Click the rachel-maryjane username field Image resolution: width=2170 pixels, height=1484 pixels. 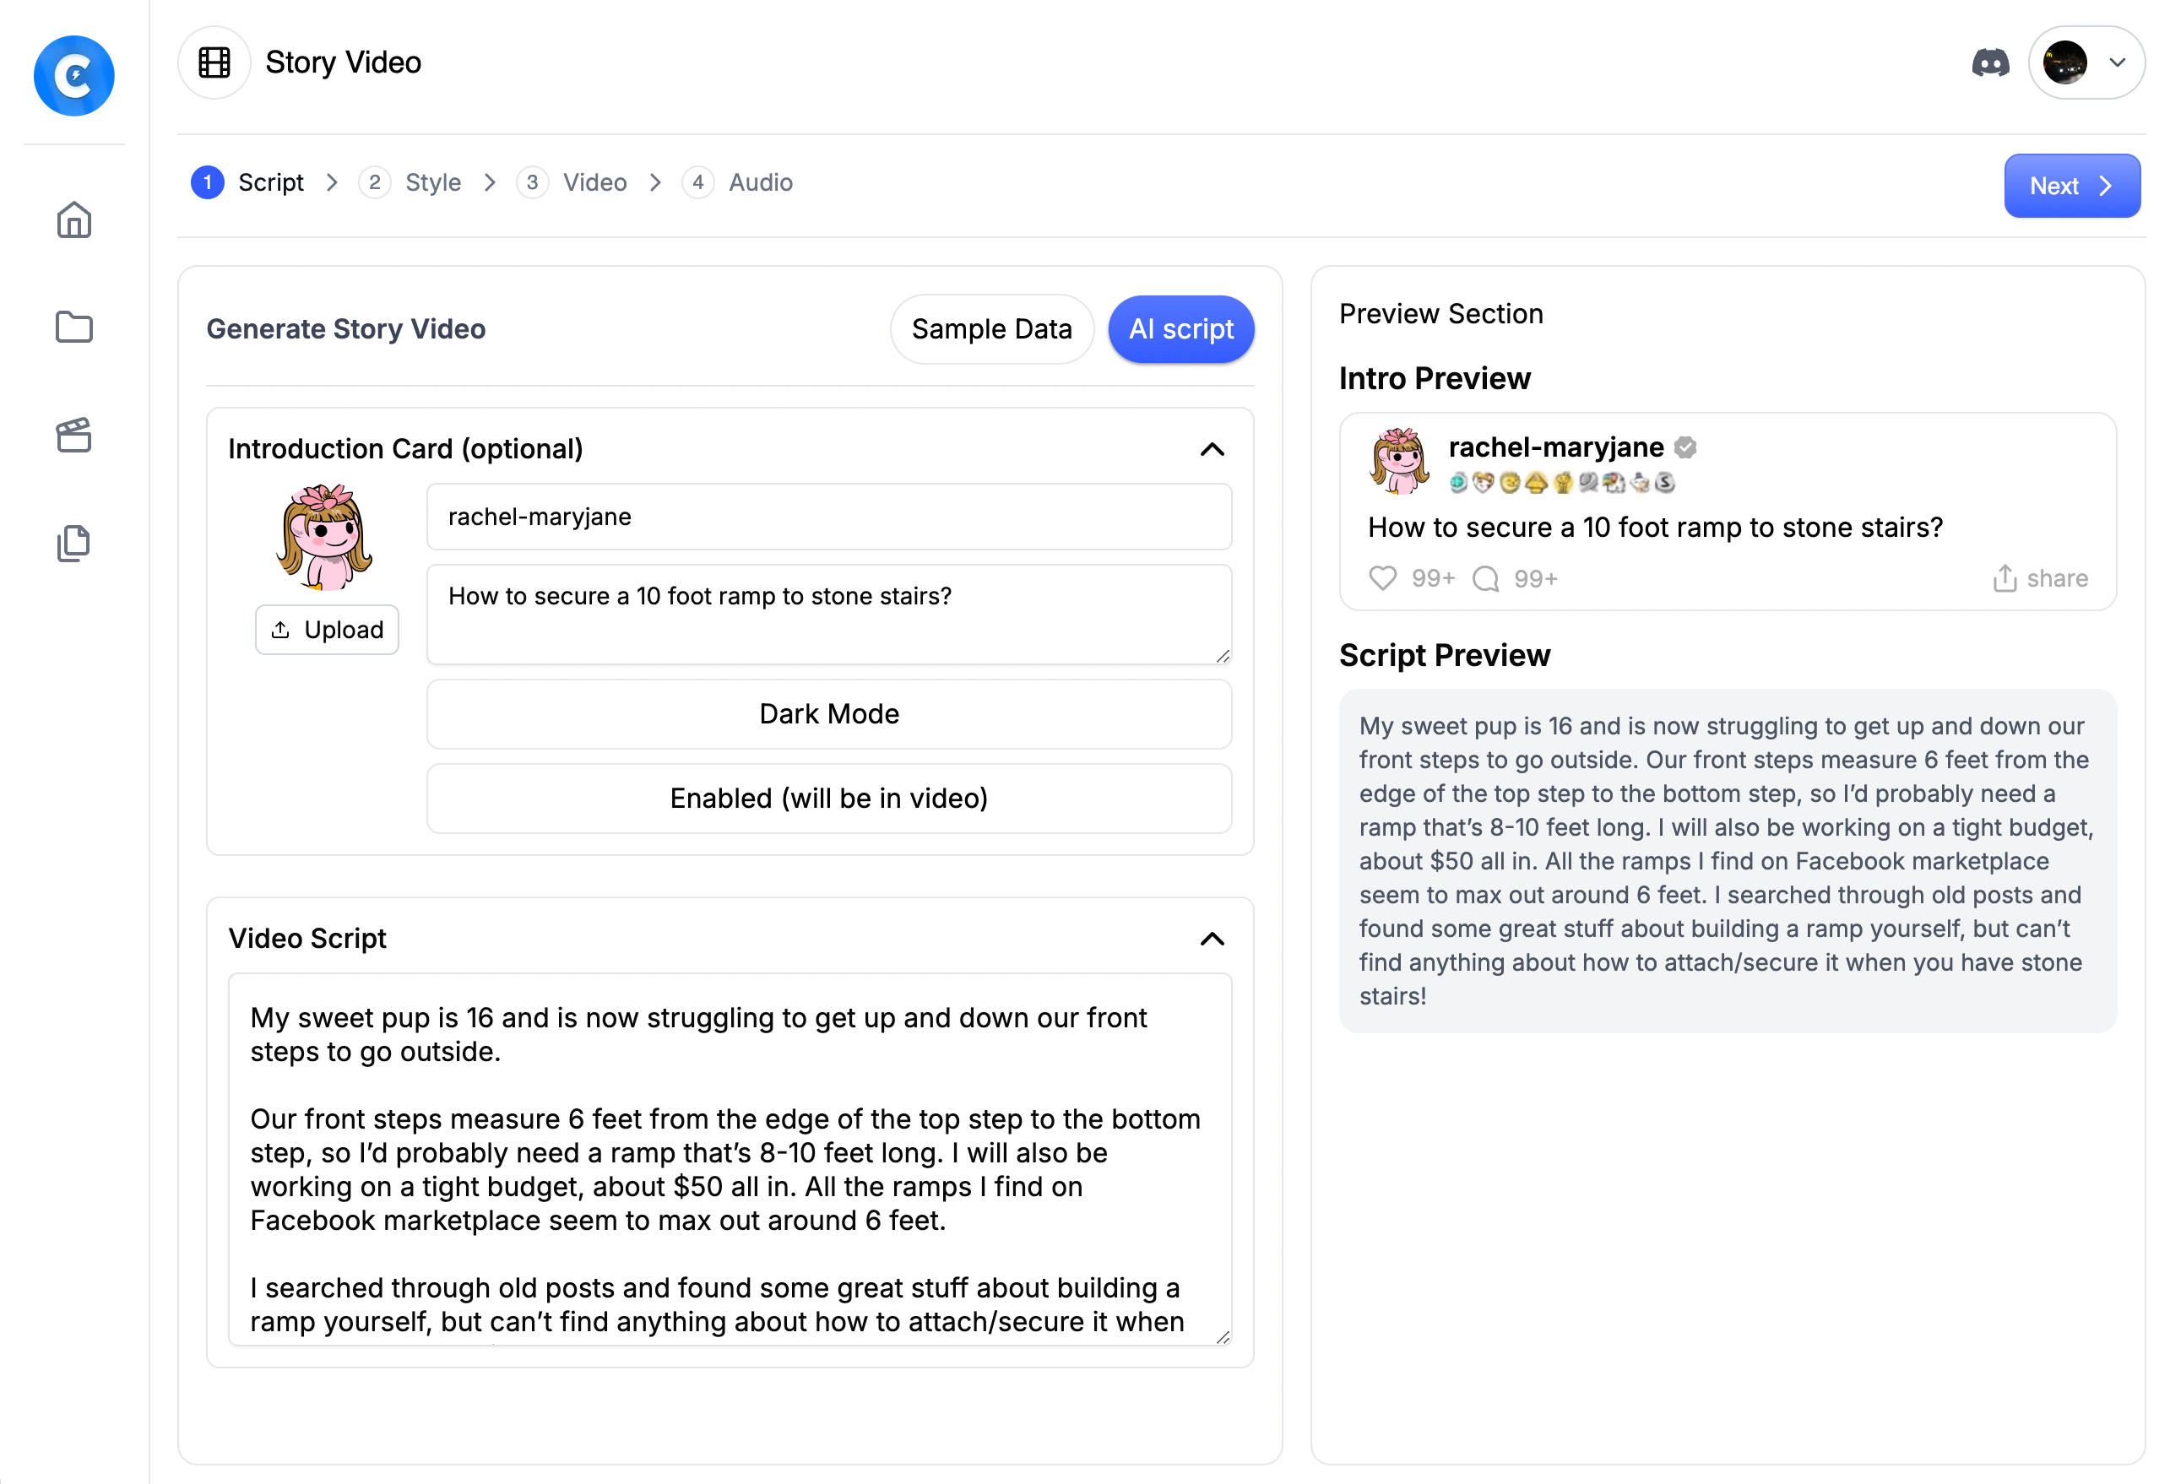[x=828, y=516]
